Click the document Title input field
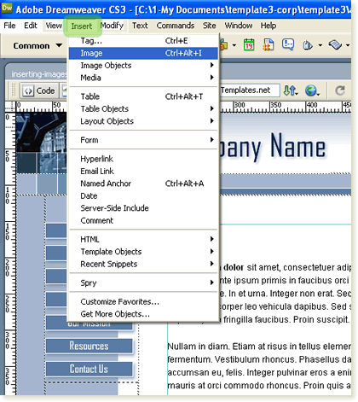Image resolution: width=358 pixels, height=402 pixels. pos(250,90)
